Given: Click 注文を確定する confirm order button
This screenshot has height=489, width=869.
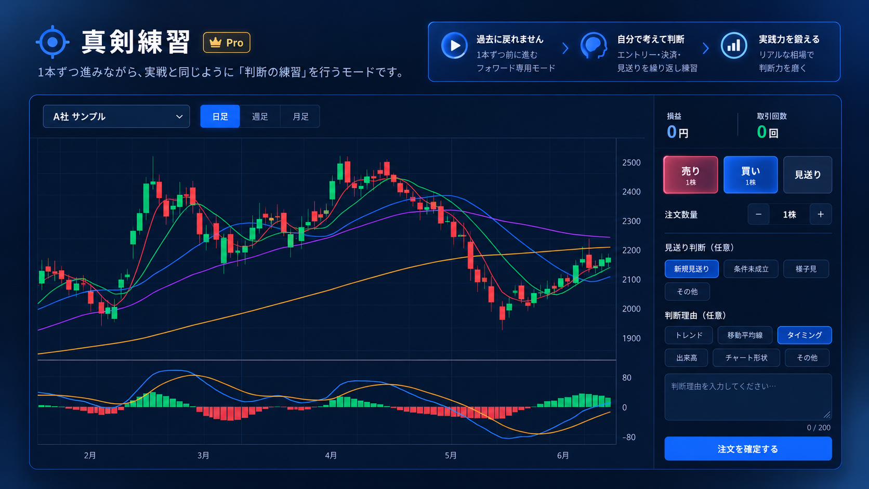Looking at the screenshot, I should (x=748, y=448).
